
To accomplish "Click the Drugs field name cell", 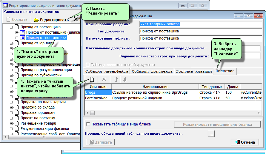I will [x=98, y=92].
